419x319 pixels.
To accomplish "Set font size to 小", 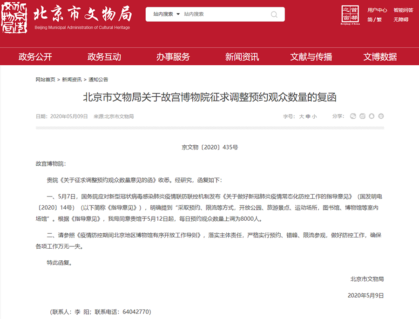I will (314, 116).
